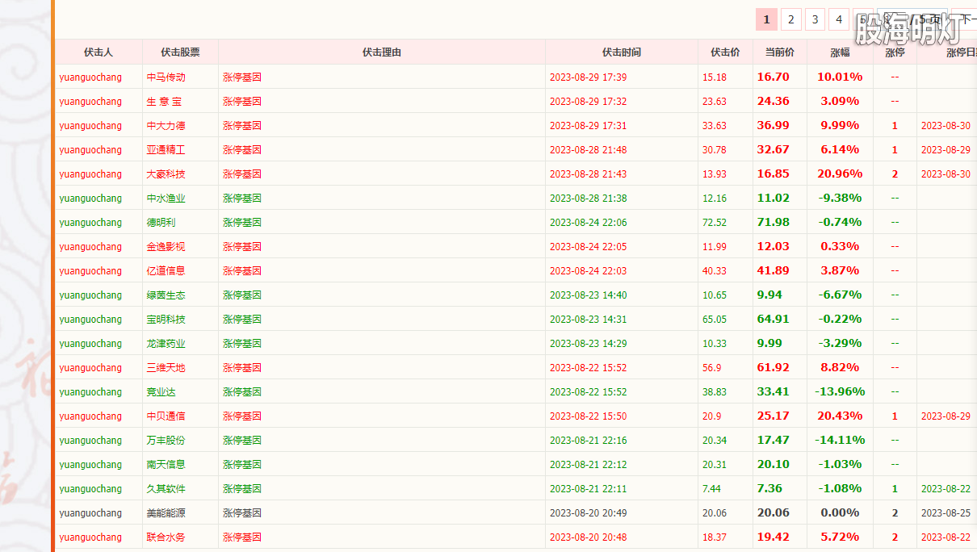Open stock 久其软件

[166, 489]
